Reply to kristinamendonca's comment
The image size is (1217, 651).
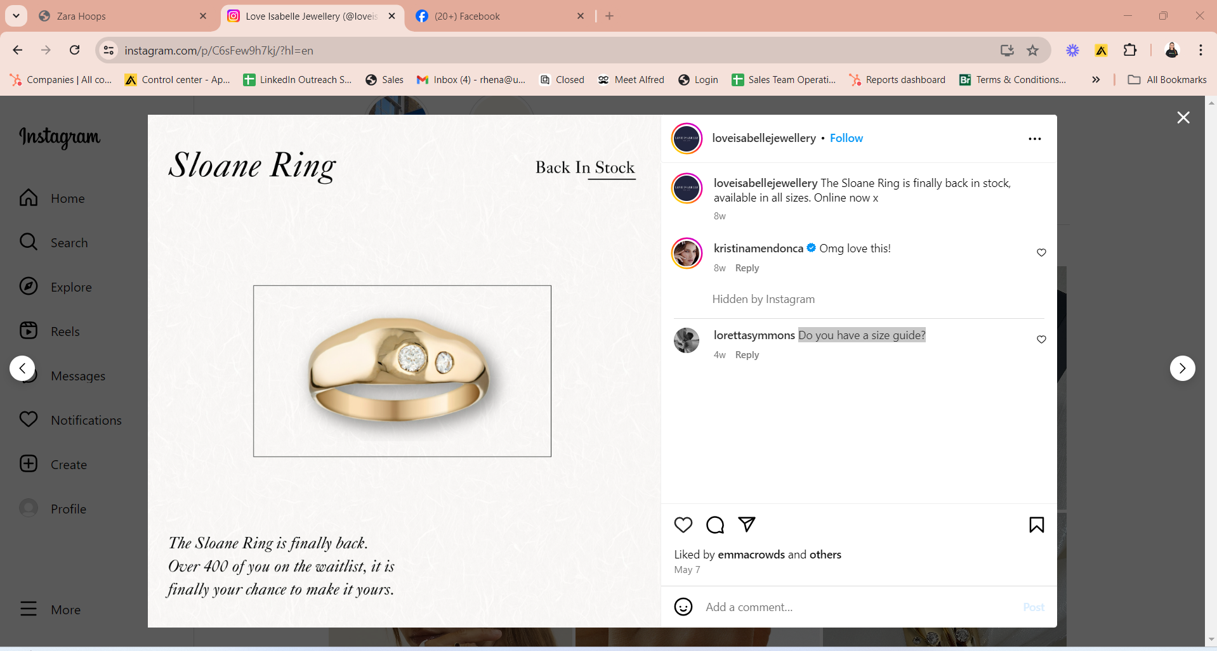point(747,268)
